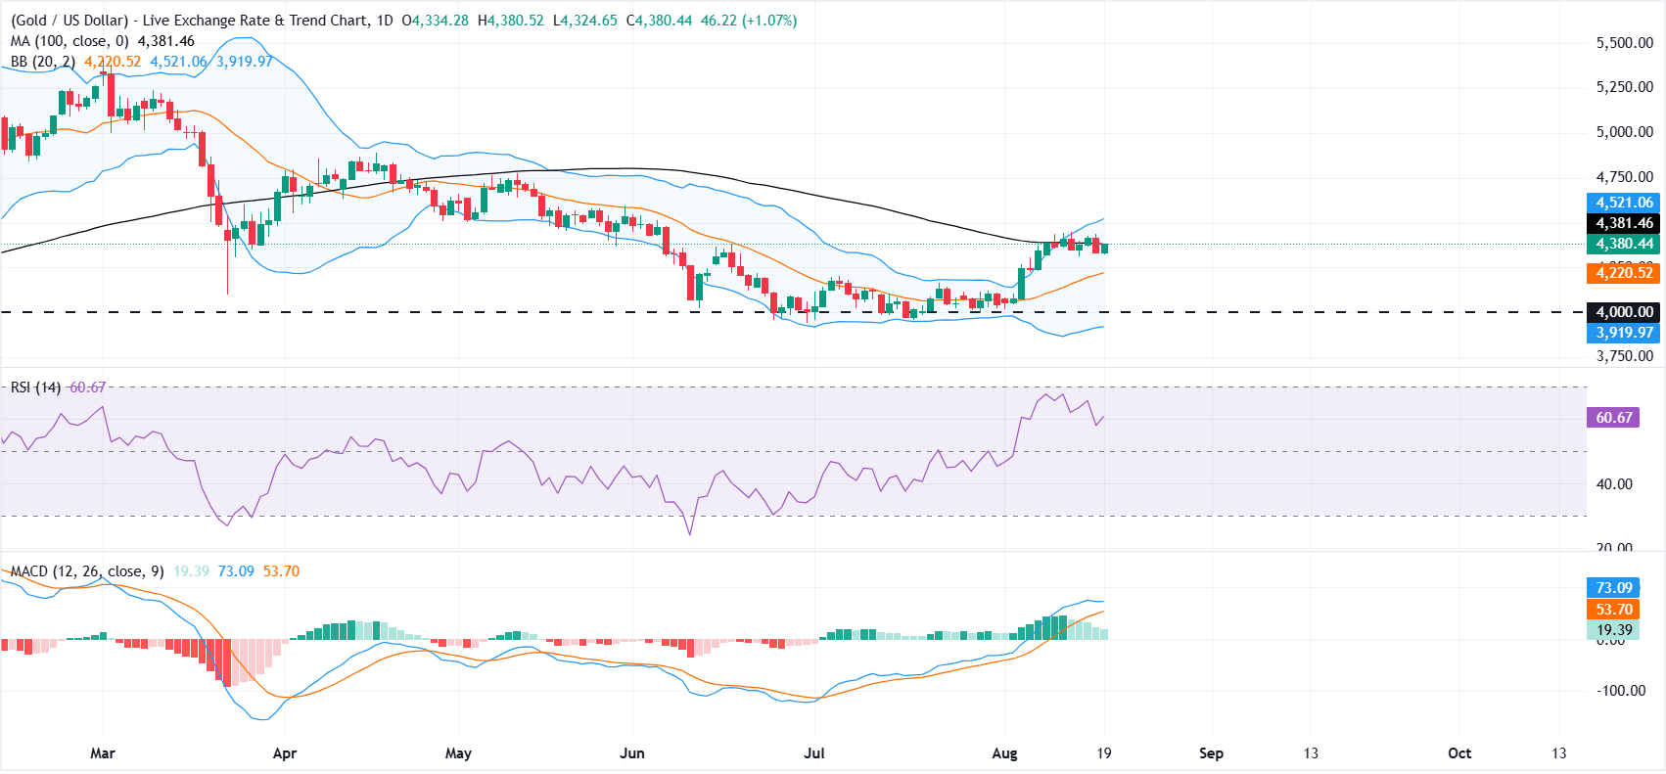
Task: Click the 5,500.00 price axis tick
Action: pos(1625,43)
